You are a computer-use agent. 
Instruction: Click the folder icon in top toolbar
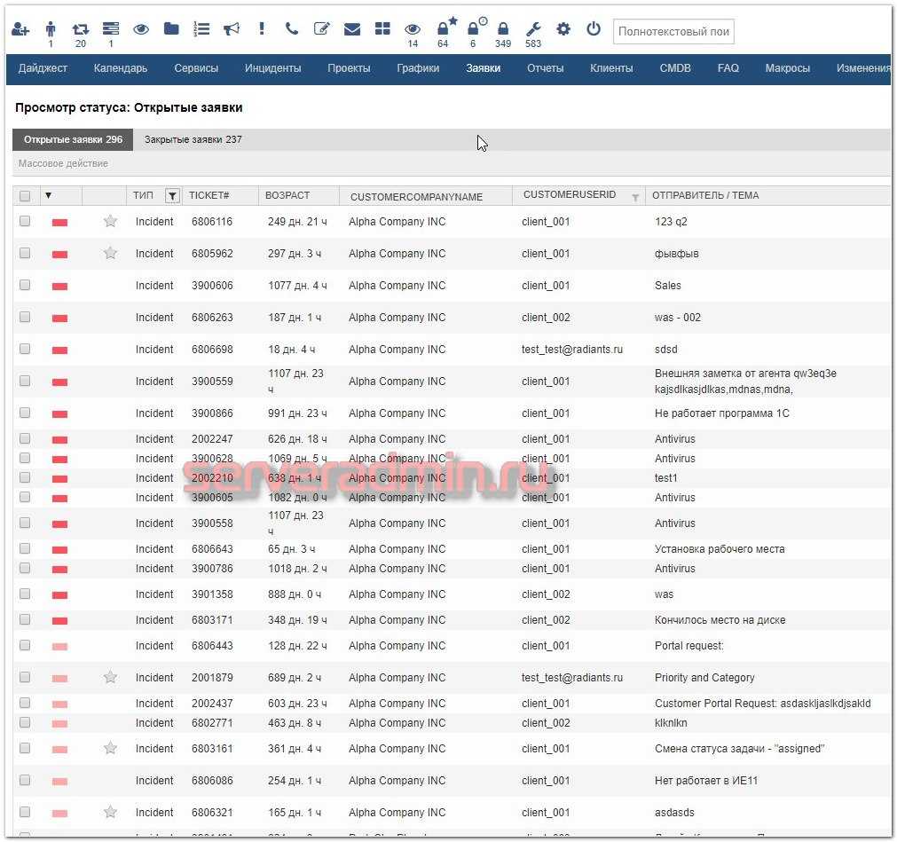[x=171, y=29]
